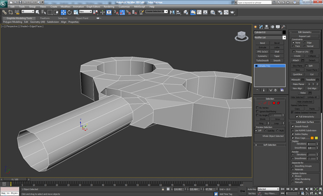Click the Render Production teapot icon
Viewport: 323px width, 196px height.
tap(233, 12)
